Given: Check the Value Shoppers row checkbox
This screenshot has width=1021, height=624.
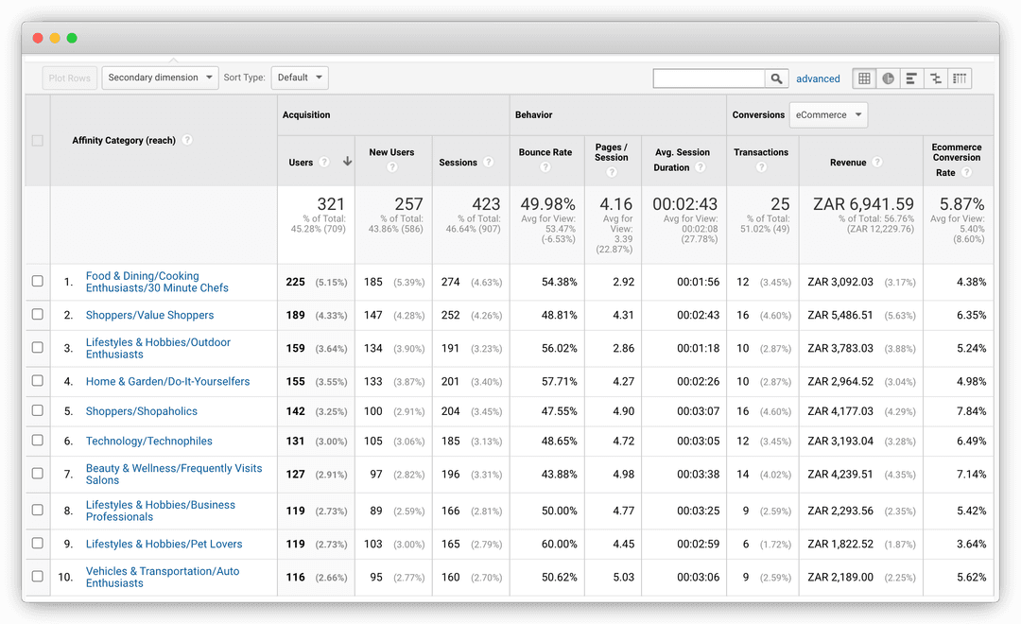Looking at the screenshot, I should tap(37, 314).
